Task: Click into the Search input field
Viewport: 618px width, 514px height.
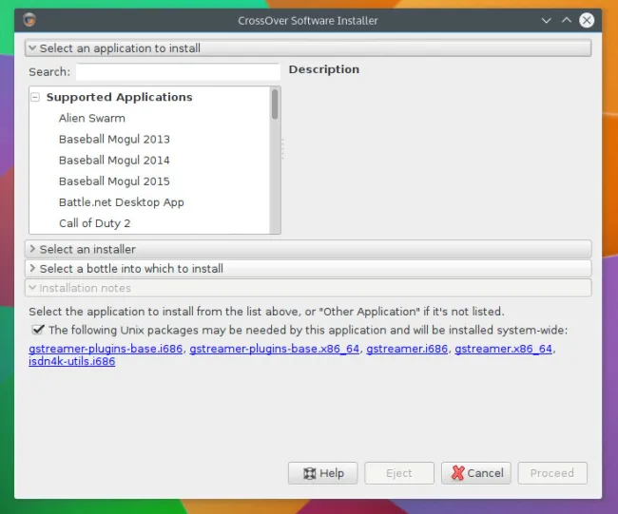Action: pyautogui.click(x=178, y=71)
